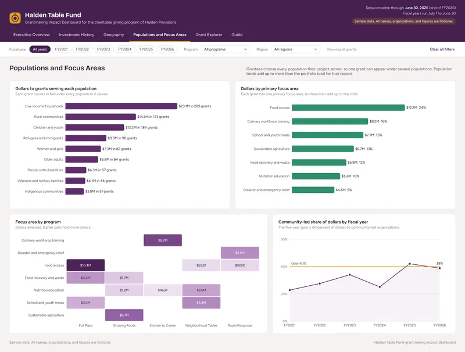465x352 pixels.
Task: Open the Investment History tab
Action: tap(77, 35)
